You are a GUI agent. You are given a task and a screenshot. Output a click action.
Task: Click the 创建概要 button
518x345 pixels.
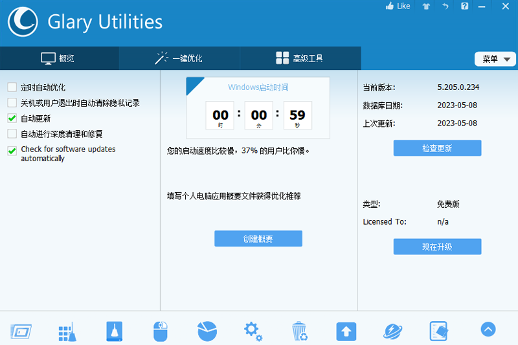click(258, 238)
